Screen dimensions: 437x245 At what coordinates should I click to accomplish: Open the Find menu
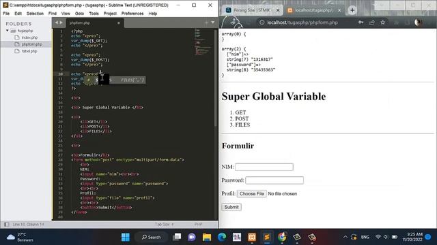pos(52,14)
